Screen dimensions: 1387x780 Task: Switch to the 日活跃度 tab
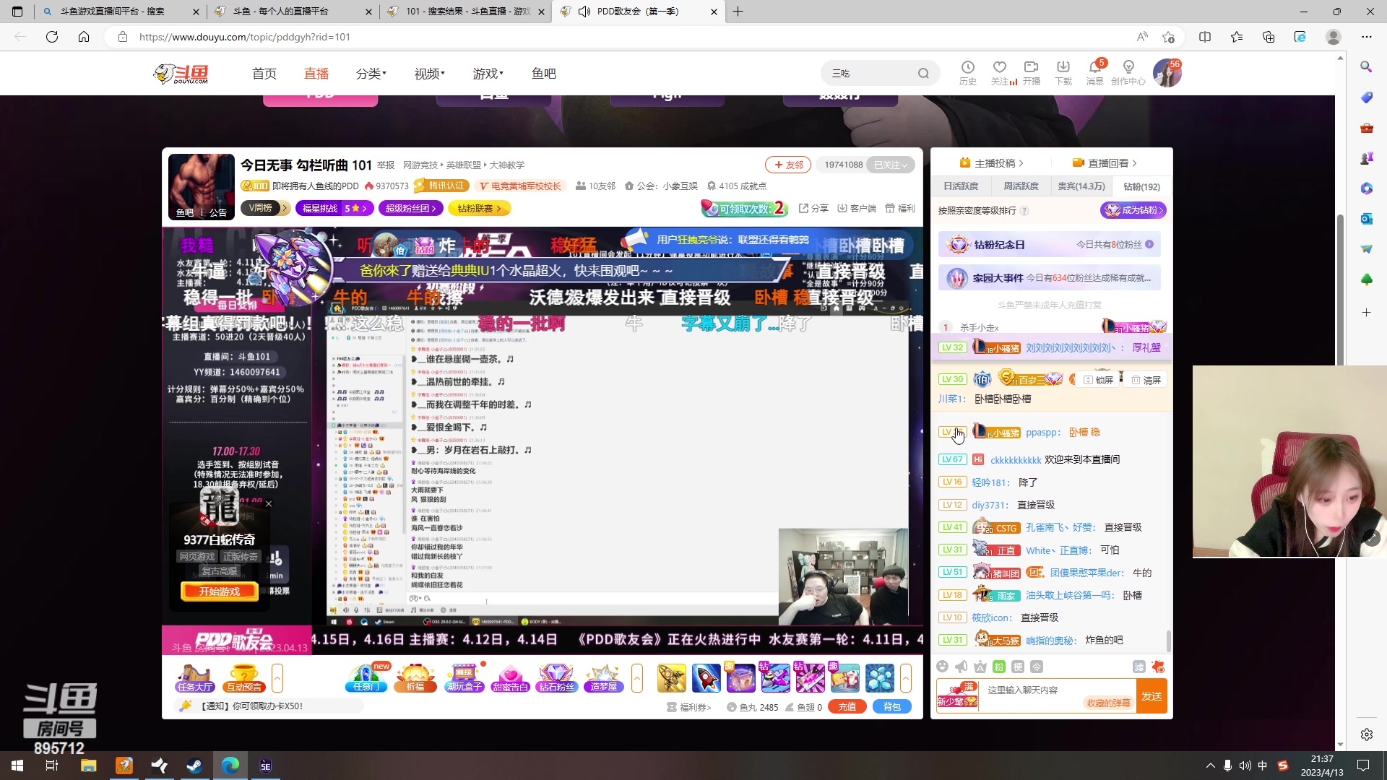point(962,186)
